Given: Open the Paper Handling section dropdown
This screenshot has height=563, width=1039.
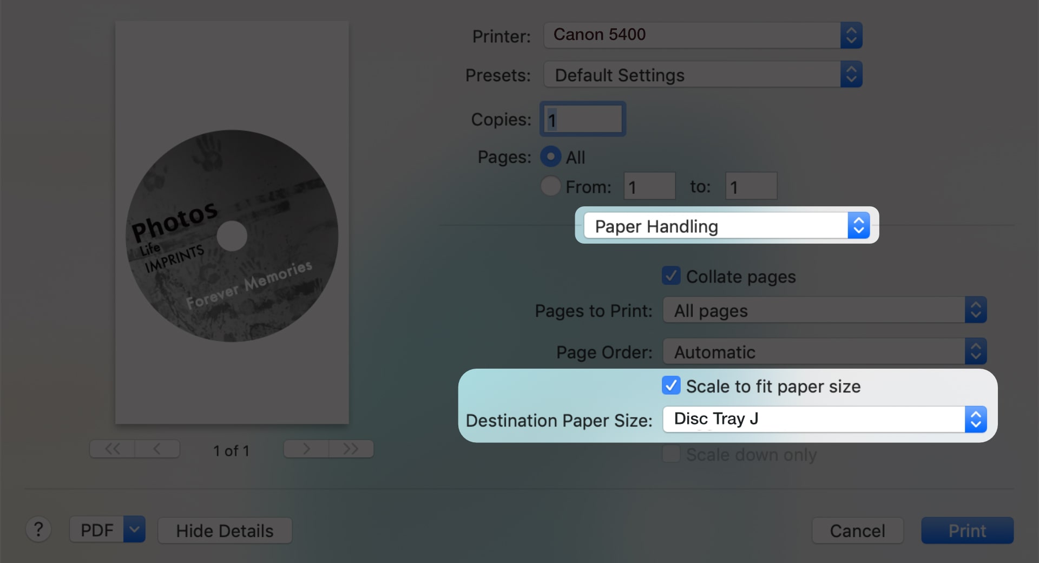Looking at the screenshot, I should coord(725,226).
